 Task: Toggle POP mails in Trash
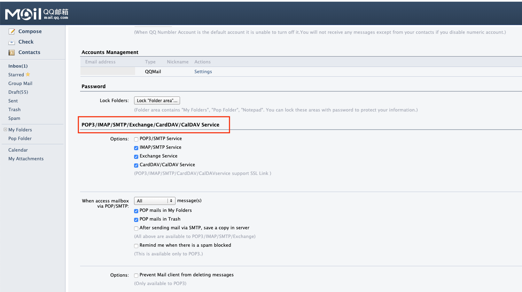(x=136, y=220)
